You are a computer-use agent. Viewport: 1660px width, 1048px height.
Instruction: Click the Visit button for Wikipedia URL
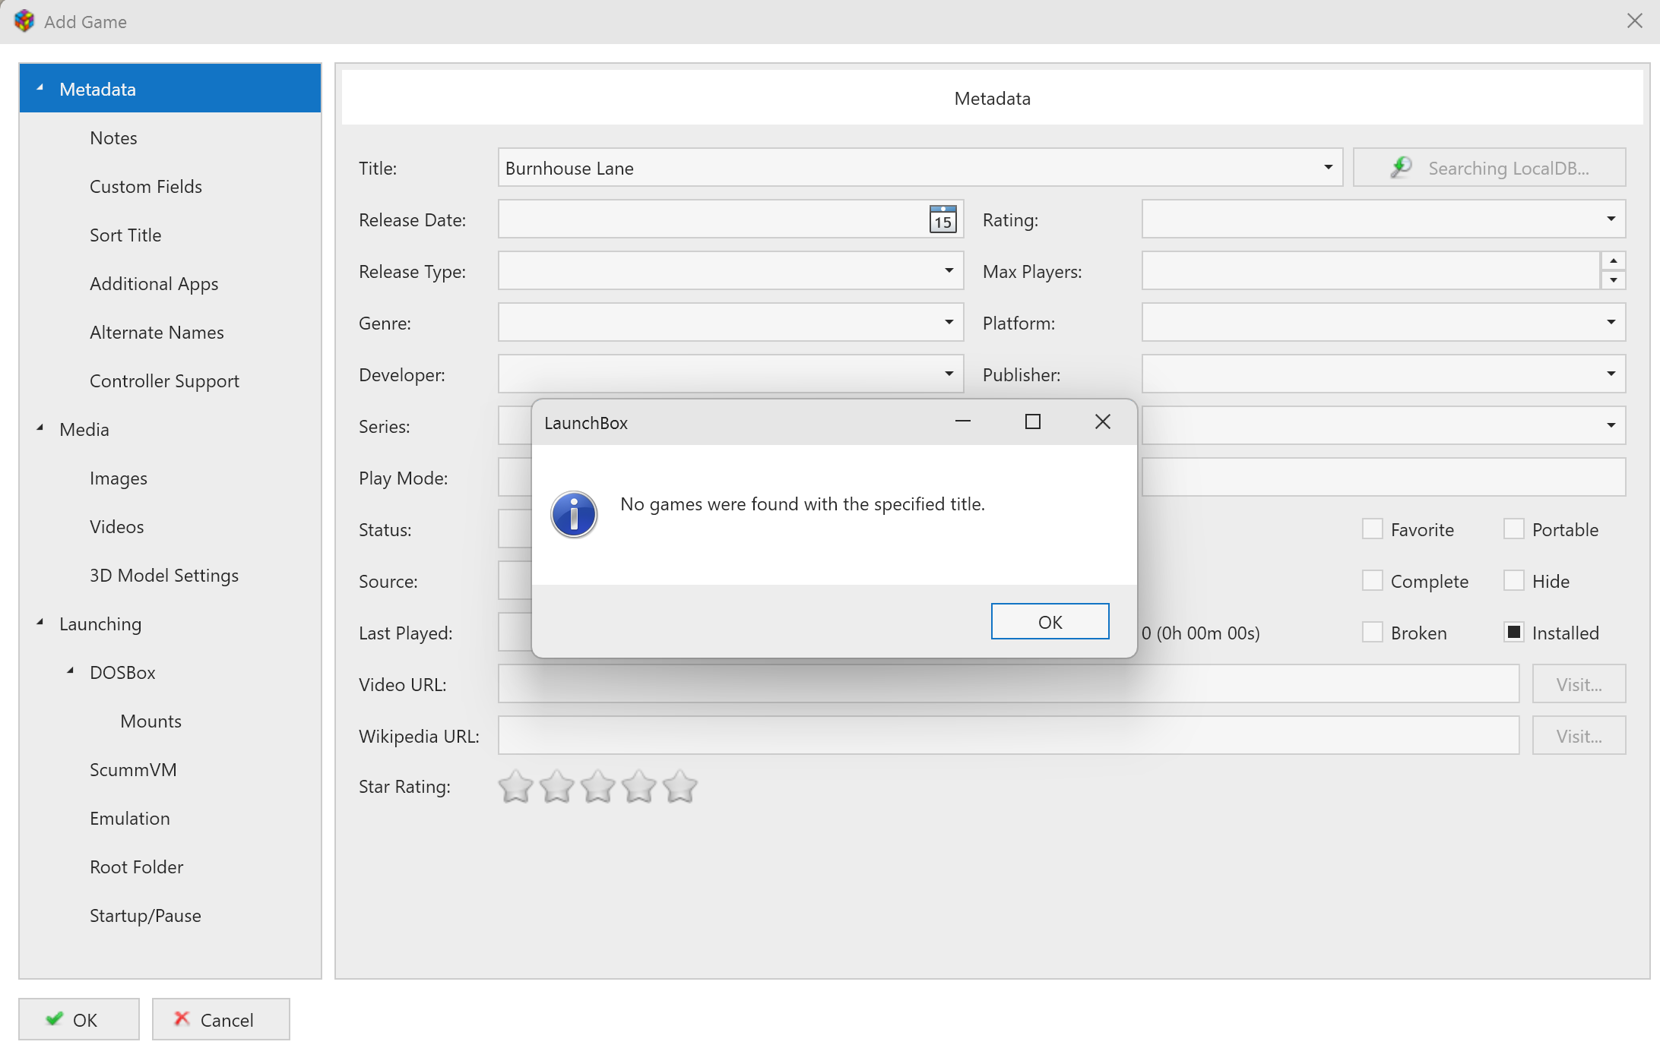tap(1579, 736)
